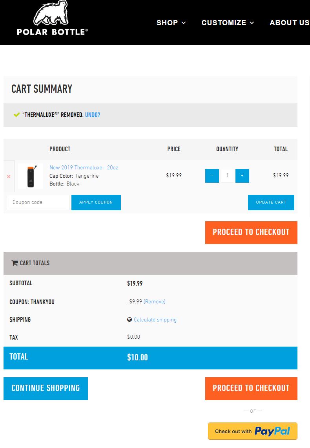Screen dimensions: 310x448
Task: Open the New 2019 Thermaluxe product link
Action: pos(84,168)
